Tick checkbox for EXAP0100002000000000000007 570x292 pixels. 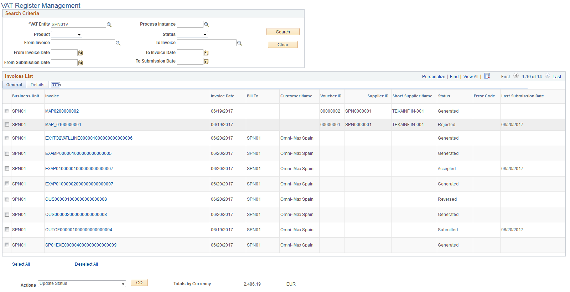[x=7, y=184]
